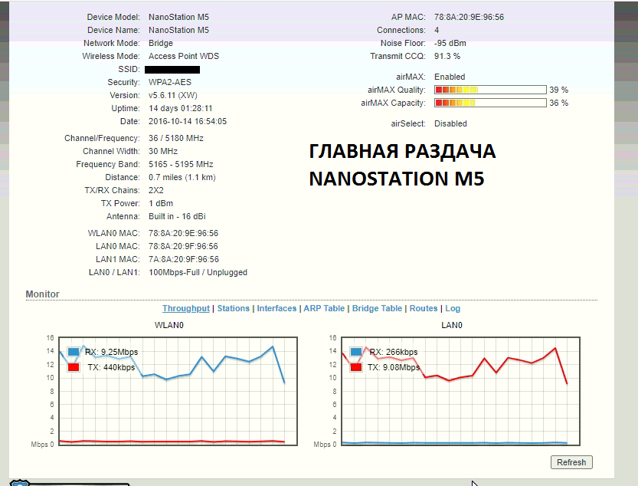Click Wireless Mode value Access Point WDS
The width and height of the screenshot is (638, 486).
point(184,56)
